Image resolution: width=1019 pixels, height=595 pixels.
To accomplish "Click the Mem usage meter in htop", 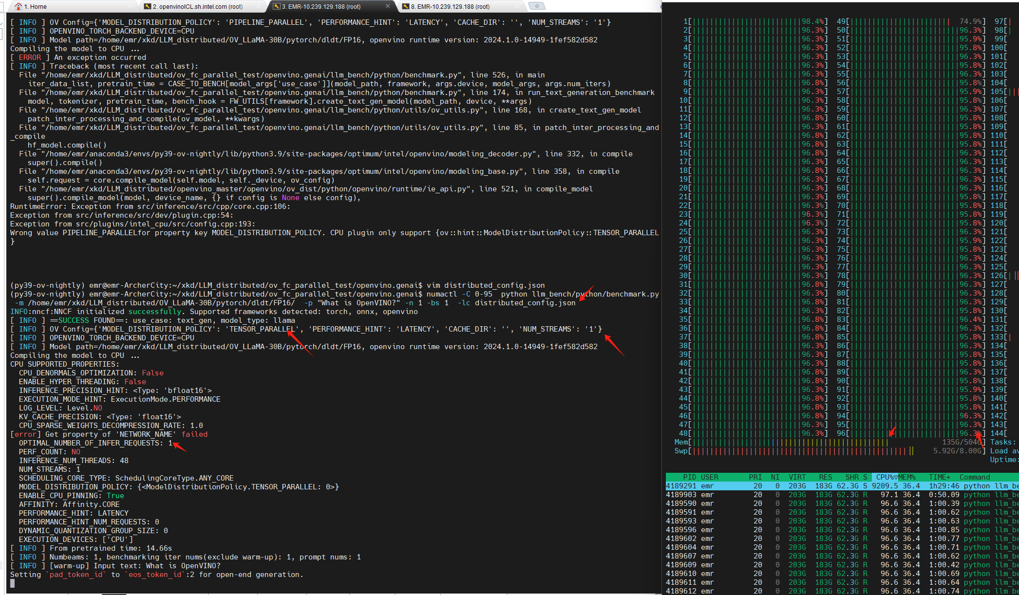I will tap(830, 442).
